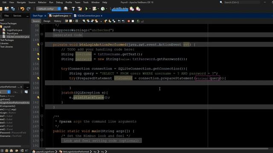Open the Navigate menu
The width and height of the screenshot is (273, 153).
pyautogui.click(x=21, y=3)
